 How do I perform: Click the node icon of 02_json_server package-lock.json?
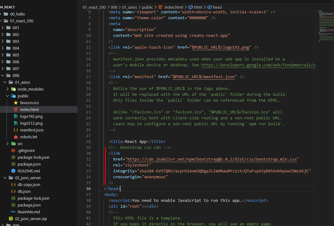coord(13,198)
